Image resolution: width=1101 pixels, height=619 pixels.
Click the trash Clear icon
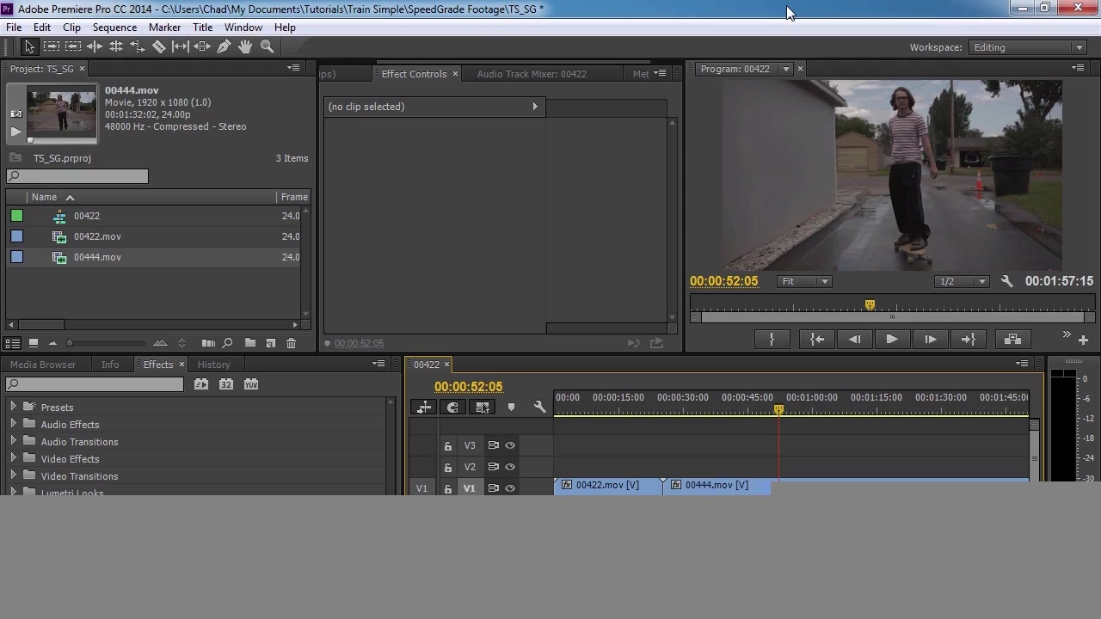pyautogui.click(x=291, y=343)
